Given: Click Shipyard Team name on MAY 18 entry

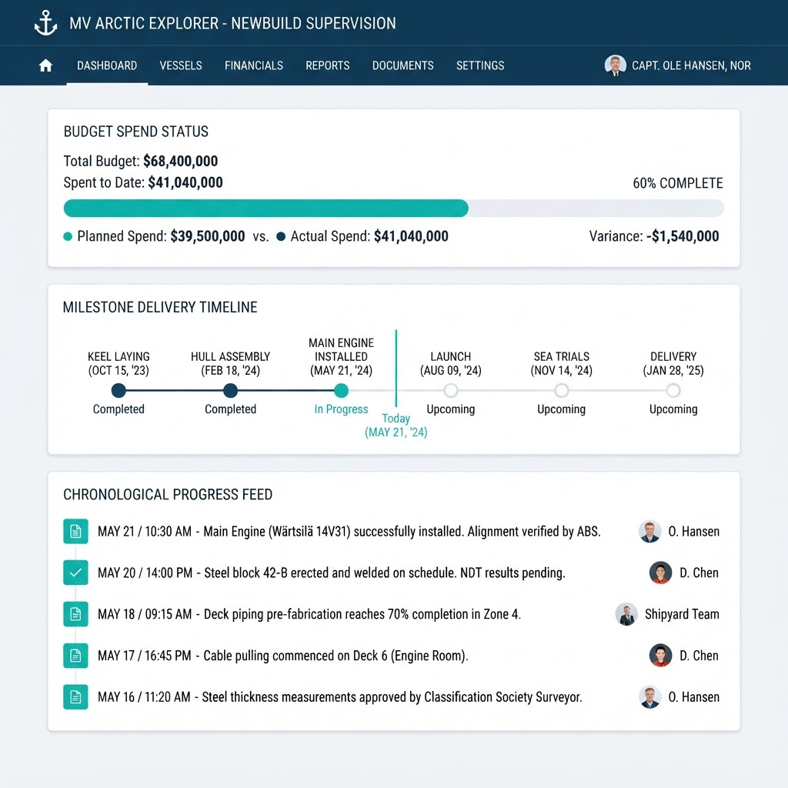Looking at the screenshot, I should click(682, 615).
